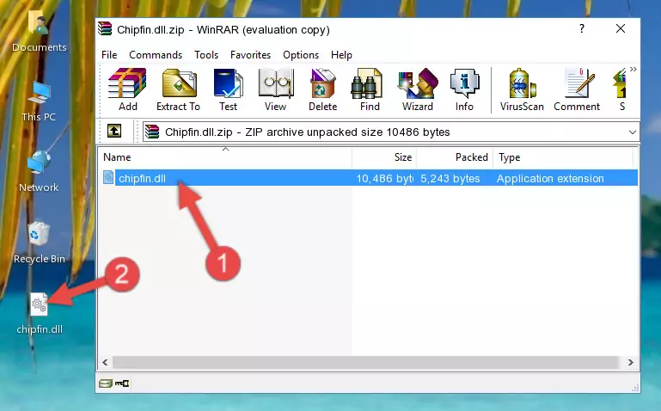Open the Comment tool
This screenshot has width=661, height=411.
point(577,89)
